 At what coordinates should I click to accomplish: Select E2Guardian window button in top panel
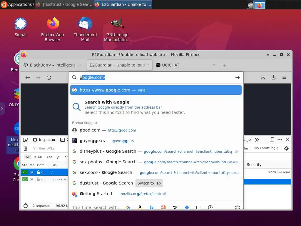123,4
